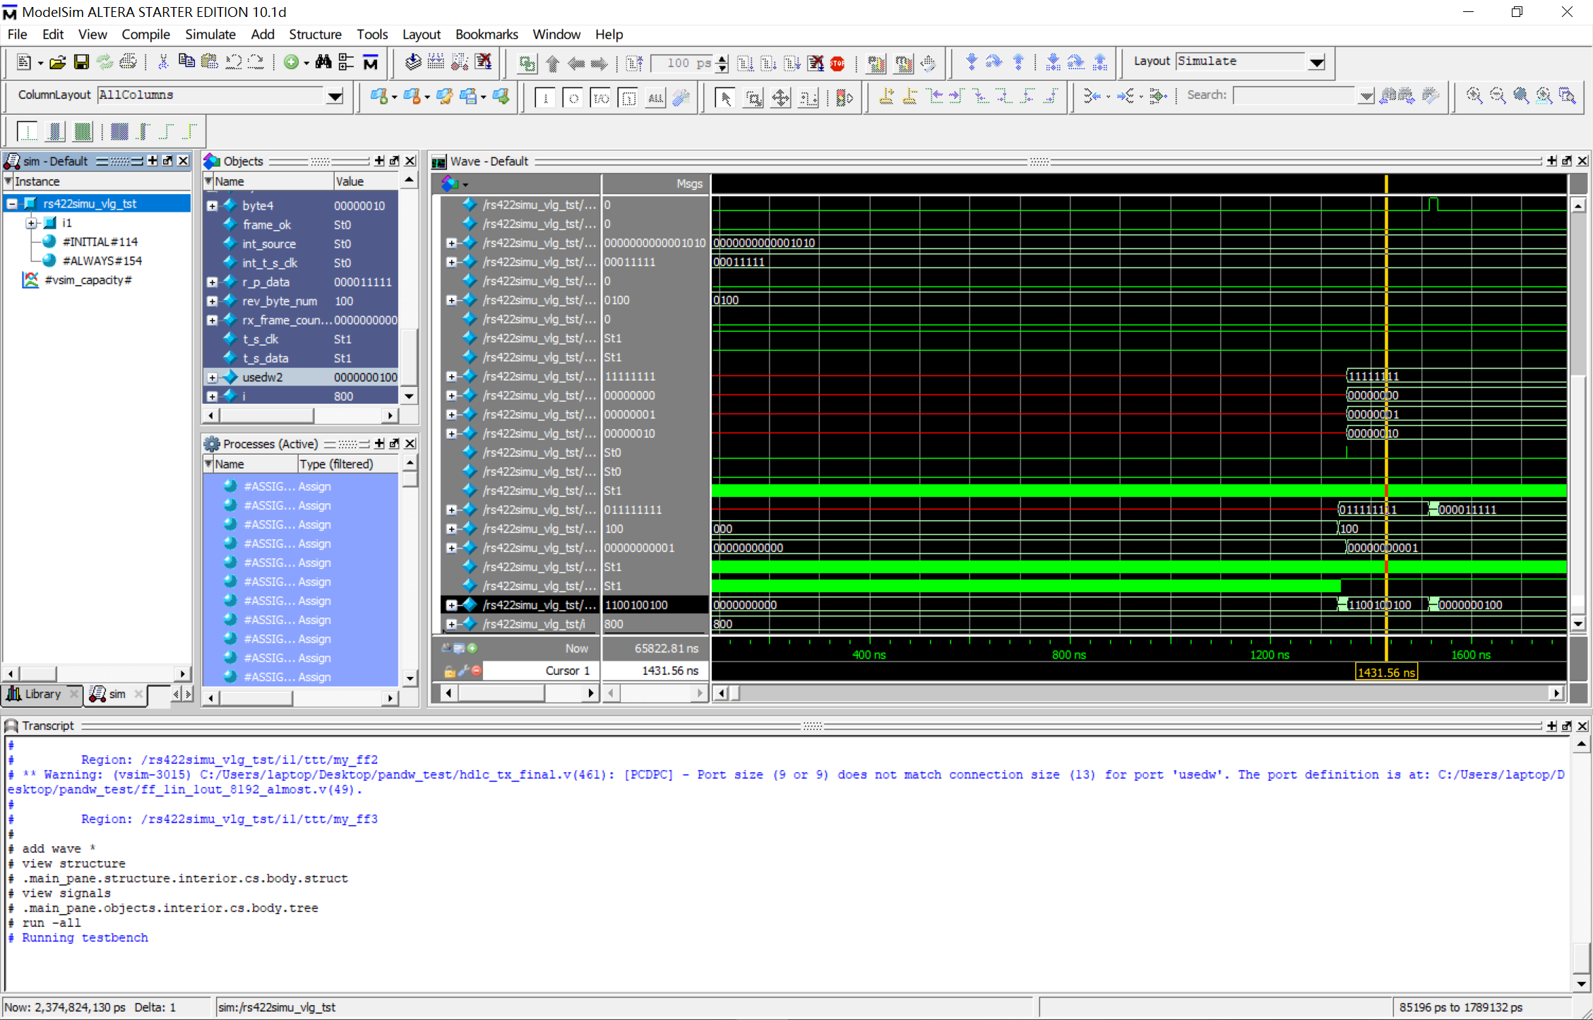This screenshot has height=1020, width=1593.
Task: Click the Save floppy disk icon
Action: pos(81,63)
